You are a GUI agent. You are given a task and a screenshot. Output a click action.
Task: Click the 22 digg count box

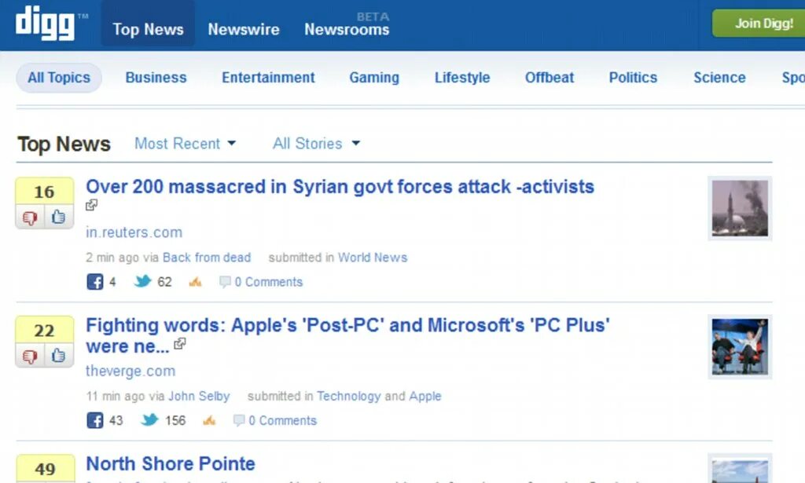click(x=45, y=330)
